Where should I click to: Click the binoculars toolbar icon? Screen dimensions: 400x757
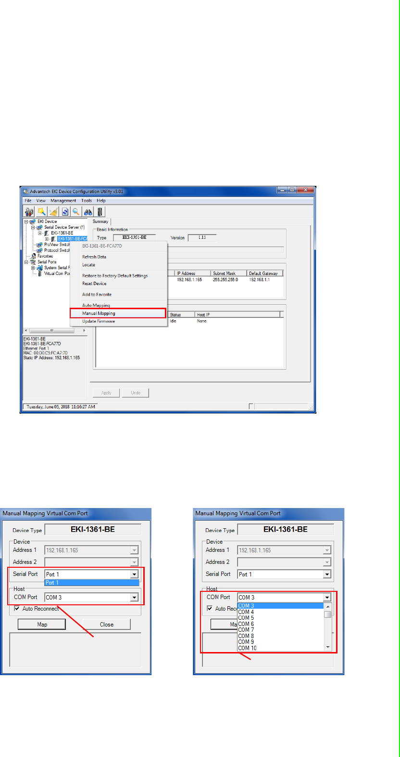tap(88, 212)
